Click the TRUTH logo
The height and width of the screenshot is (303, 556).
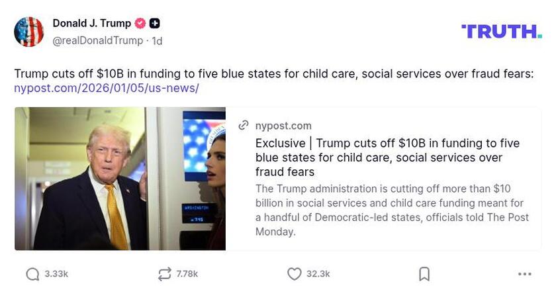point(501,31)
